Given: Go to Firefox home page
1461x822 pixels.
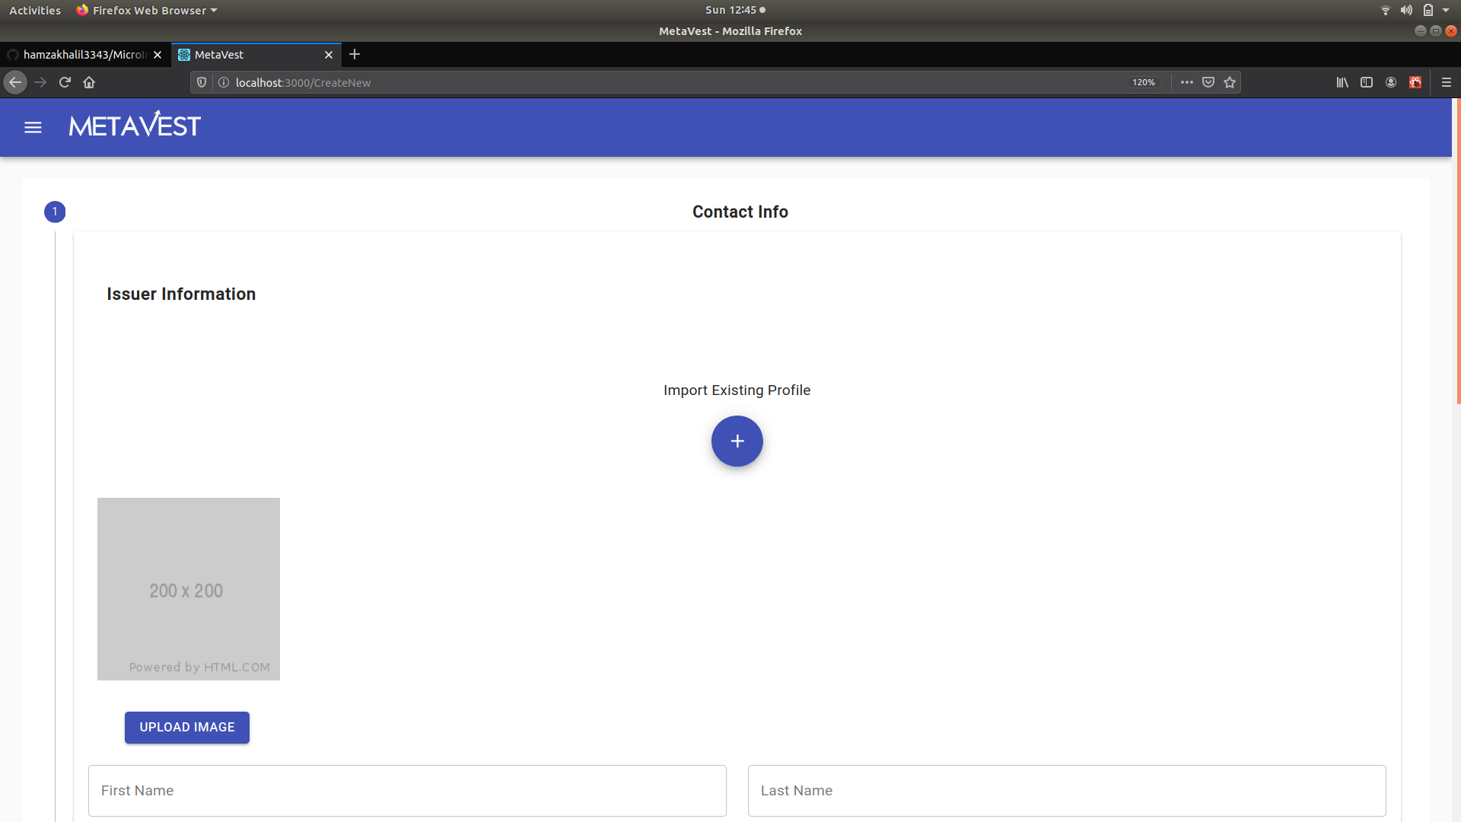Looking at the screenshot, I should point(89,82).
